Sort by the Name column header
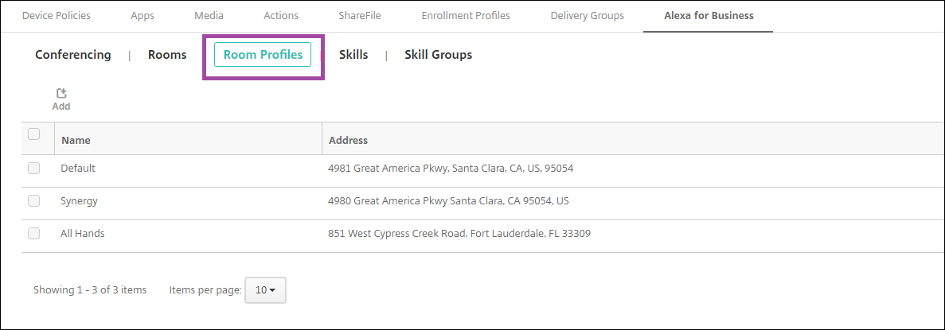Screen dimensions: 945x330 76,141
